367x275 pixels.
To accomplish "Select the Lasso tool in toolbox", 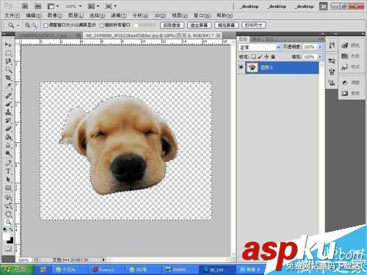I will tap(8, 61).
